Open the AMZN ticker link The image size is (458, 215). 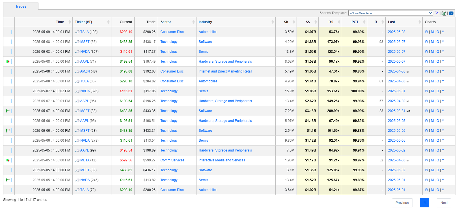[x=85, y=71]
